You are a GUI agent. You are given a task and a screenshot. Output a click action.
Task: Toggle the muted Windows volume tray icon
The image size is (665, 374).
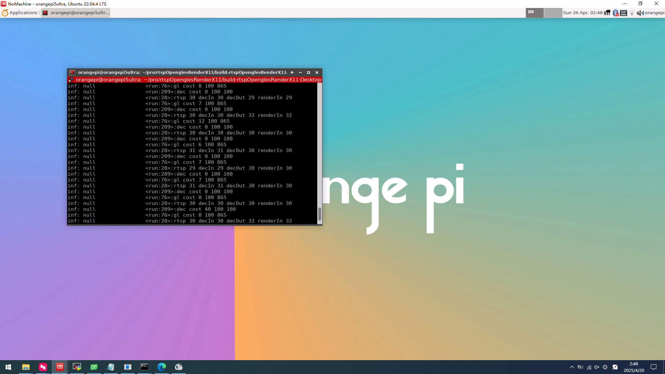[x=597, y=367]
